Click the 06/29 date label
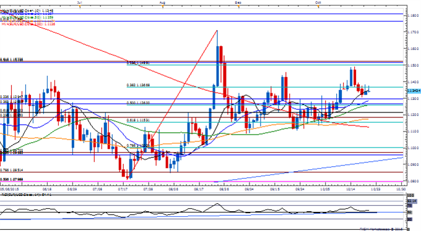This screenshot has height=231, width=421. coord(72,189)
